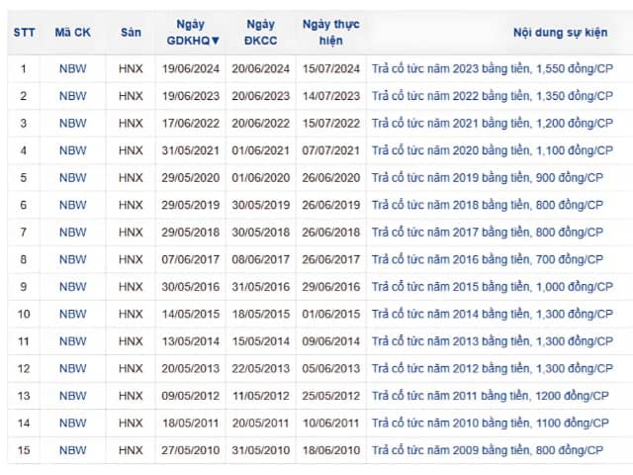Open the NBW ticker link in row 1
The height and width of the screenshot is (475, 633).
click(72, 68)
